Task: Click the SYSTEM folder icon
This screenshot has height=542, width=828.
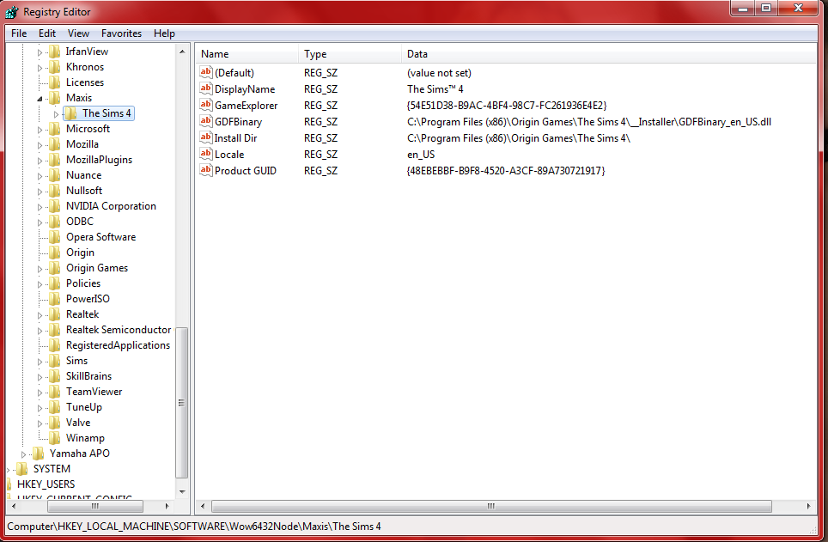Action: [x=21, y=469]
